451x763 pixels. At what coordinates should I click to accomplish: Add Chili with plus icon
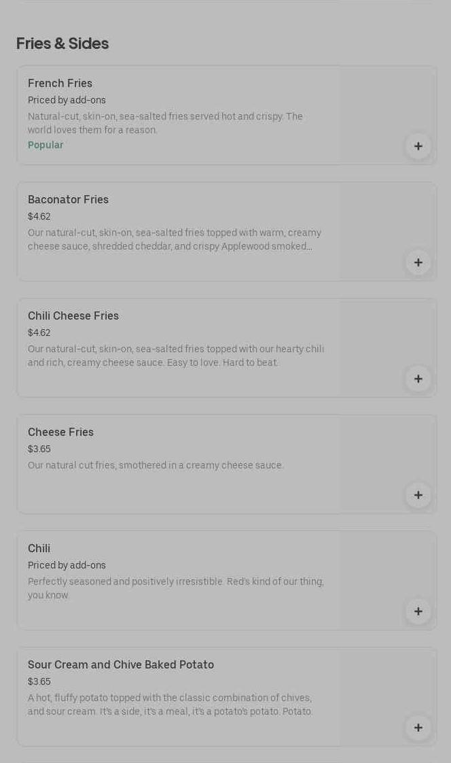point(418,611)
